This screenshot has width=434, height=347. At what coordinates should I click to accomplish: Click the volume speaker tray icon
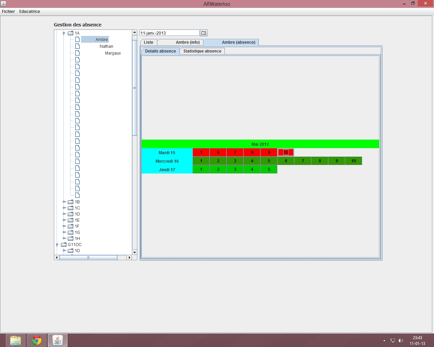401,341
